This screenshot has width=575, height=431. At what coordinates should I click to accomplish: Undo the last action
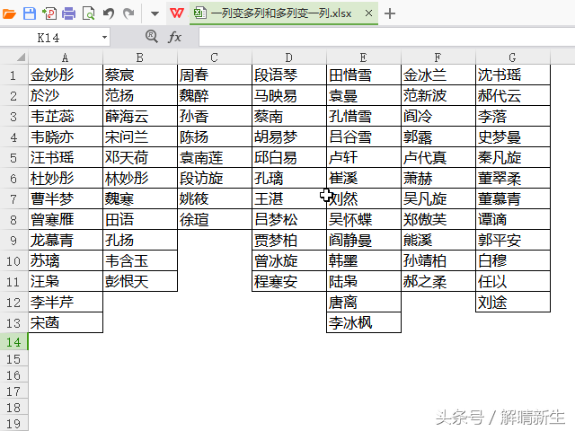[x=109, y=14]
